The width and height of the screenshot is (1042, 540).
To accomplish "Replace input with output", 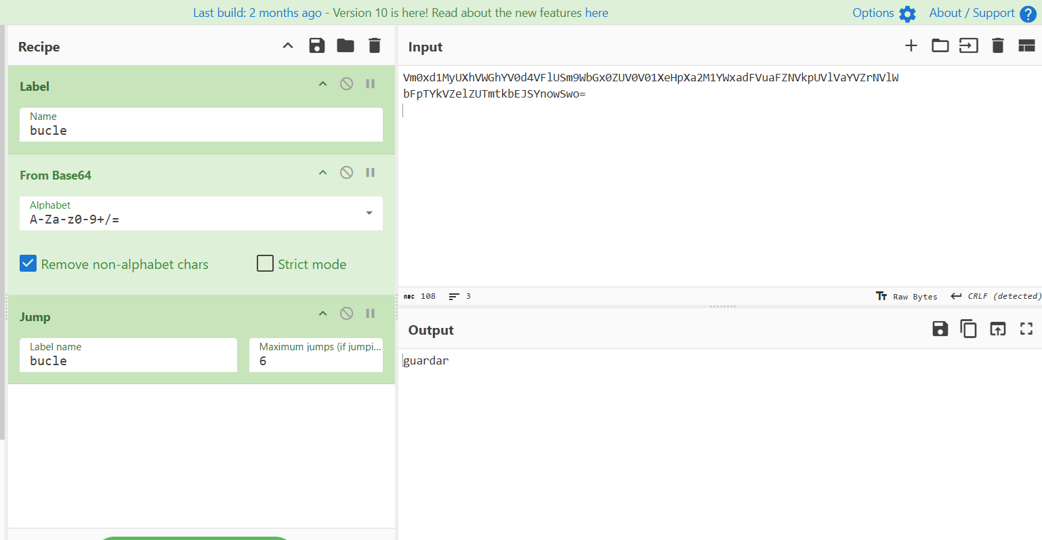I will (997, 329).
